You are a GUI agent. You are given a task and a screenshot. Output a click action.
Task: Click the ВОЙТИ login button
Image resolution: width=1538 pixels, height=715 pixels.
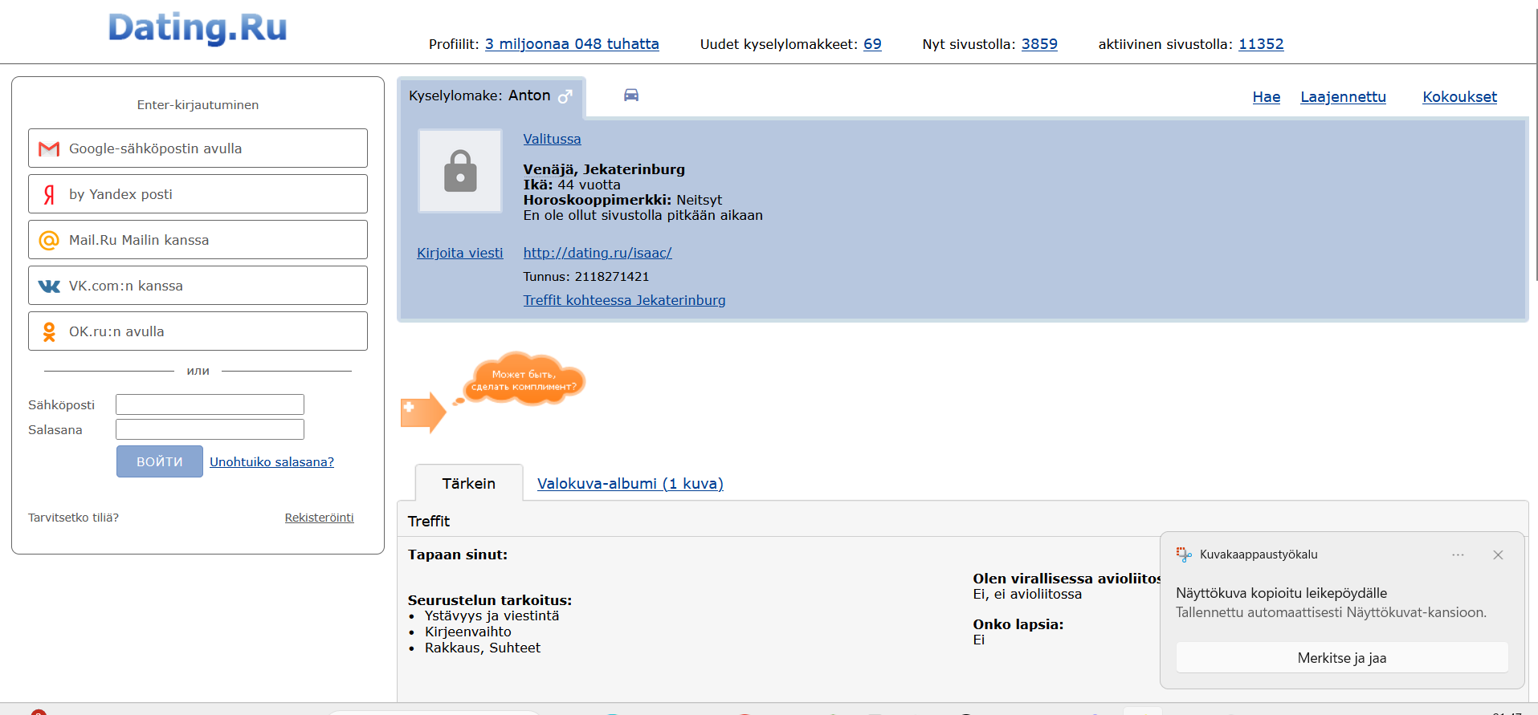pyautogui.click(x=160, y=461)
